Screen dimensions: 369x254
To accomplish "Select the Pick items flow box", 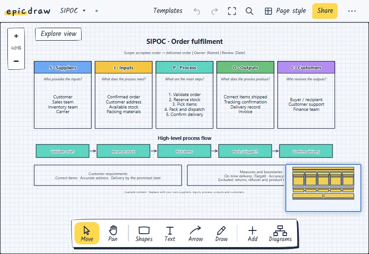I will tap(184, 151).
